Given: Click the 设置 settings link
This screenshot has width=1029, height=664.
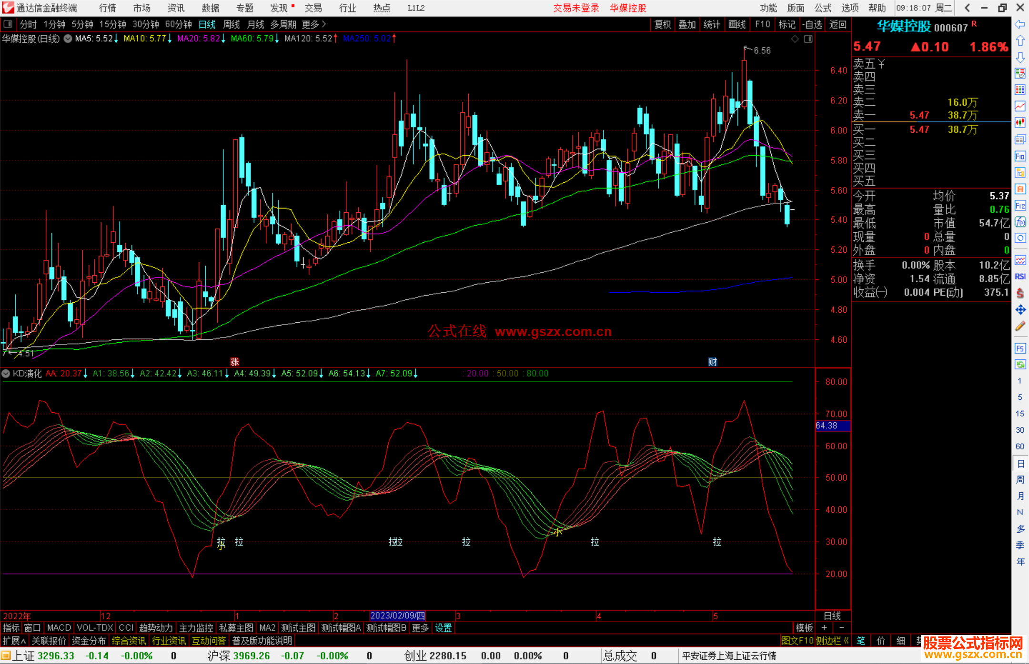Looking at the screenshot, I should (x=443, y=628).
